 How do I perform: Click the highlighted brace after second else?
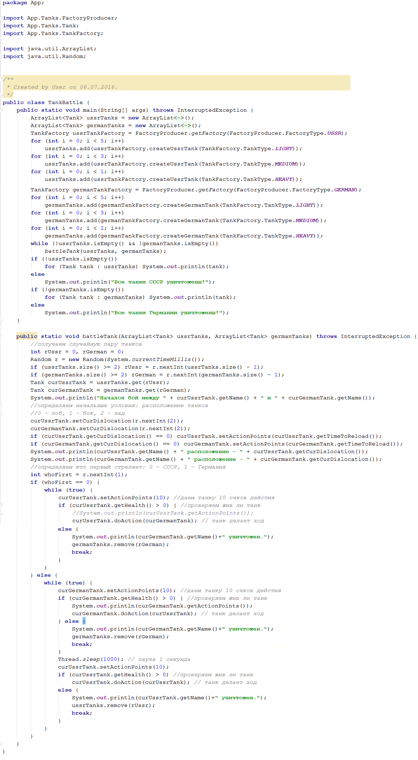coord(84,621)
